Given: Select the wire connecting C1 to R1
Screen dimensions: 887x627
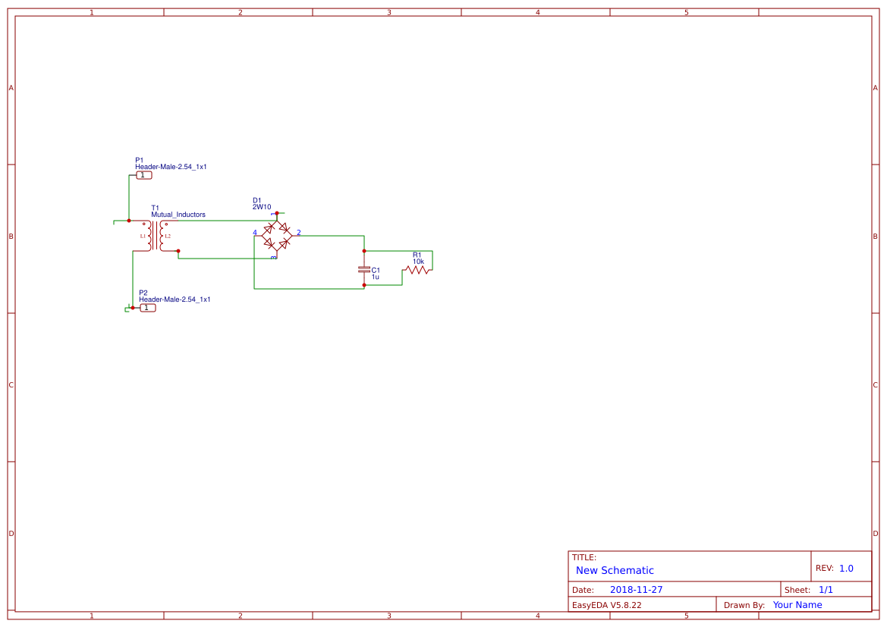Looking at the screenshot, I should (x=396, y=251).
